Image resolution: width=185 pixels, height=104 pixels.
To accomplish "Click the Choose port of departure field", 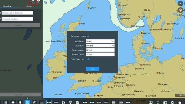I will tap(17, 13).
